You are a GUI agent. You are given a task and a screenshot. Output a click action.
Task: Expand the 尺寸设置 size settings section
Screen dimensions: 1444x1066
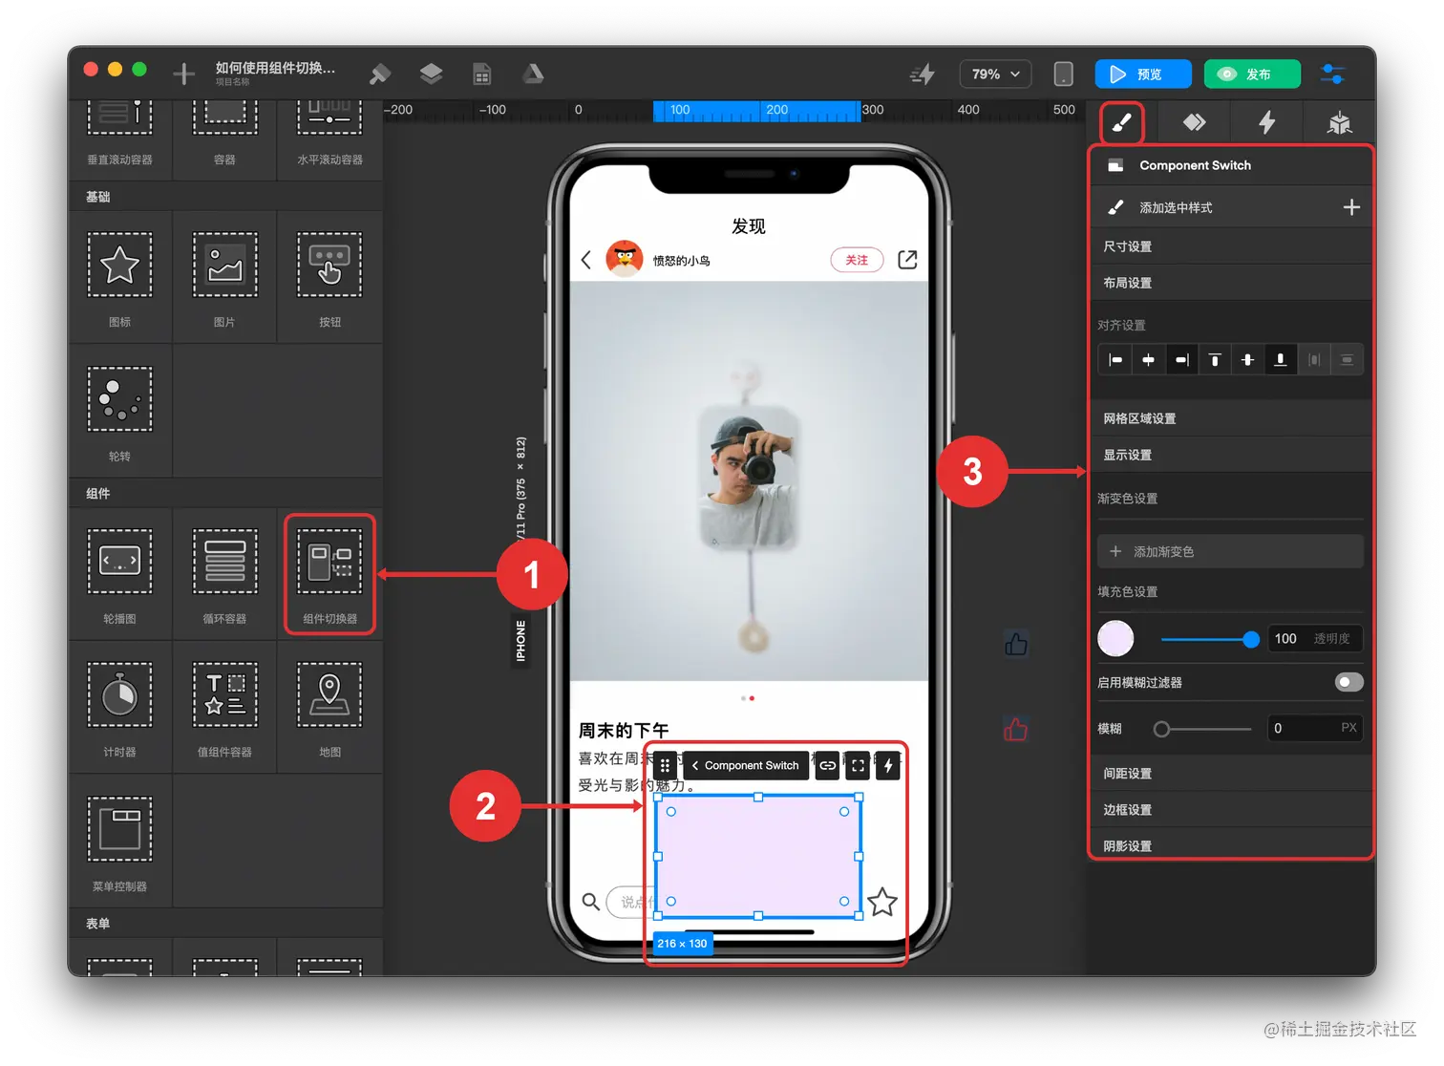(1231, 246)
